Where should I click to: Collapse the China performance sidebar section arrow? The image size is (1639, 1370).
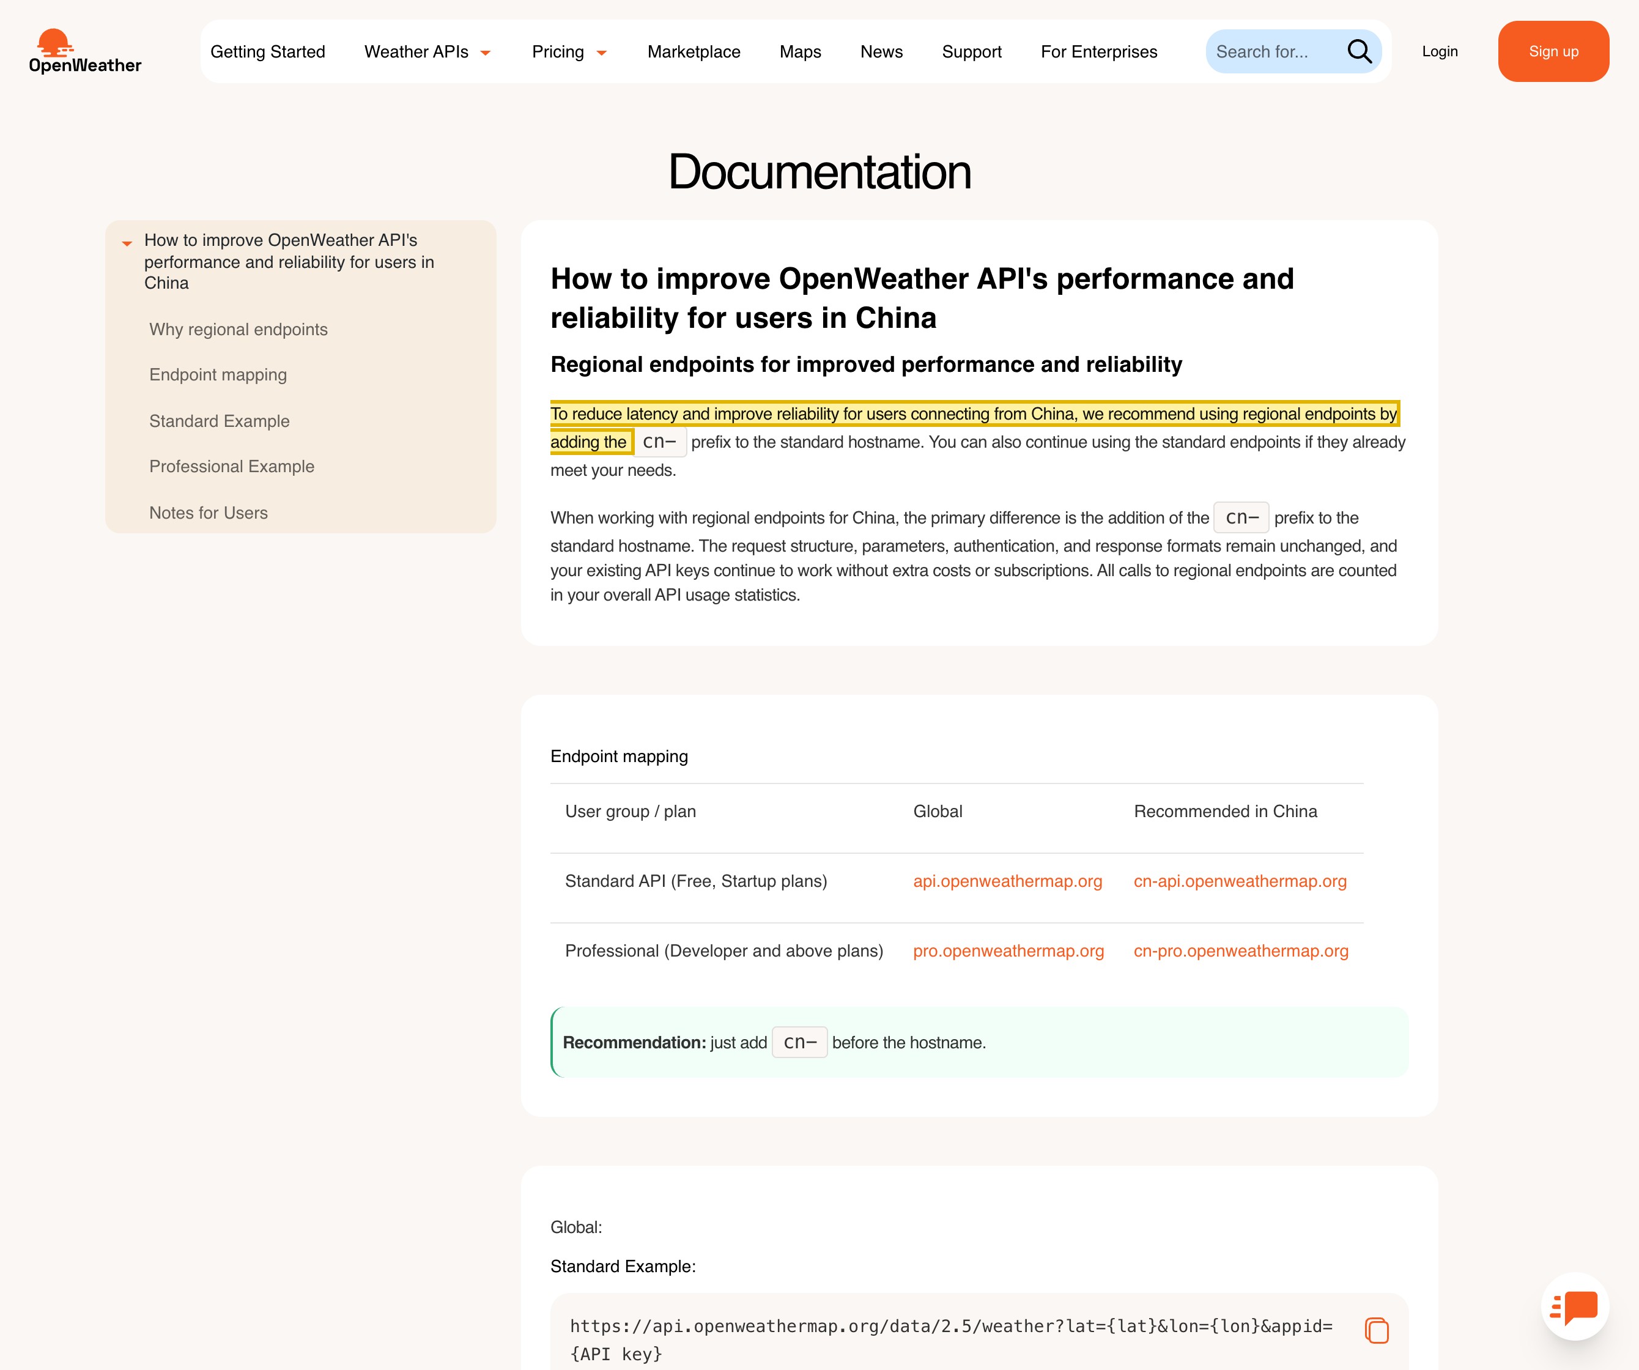tap(127, 243)
